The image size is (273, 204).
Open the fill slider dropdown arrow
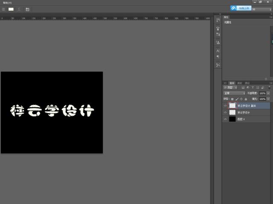[x=268, y=99]
